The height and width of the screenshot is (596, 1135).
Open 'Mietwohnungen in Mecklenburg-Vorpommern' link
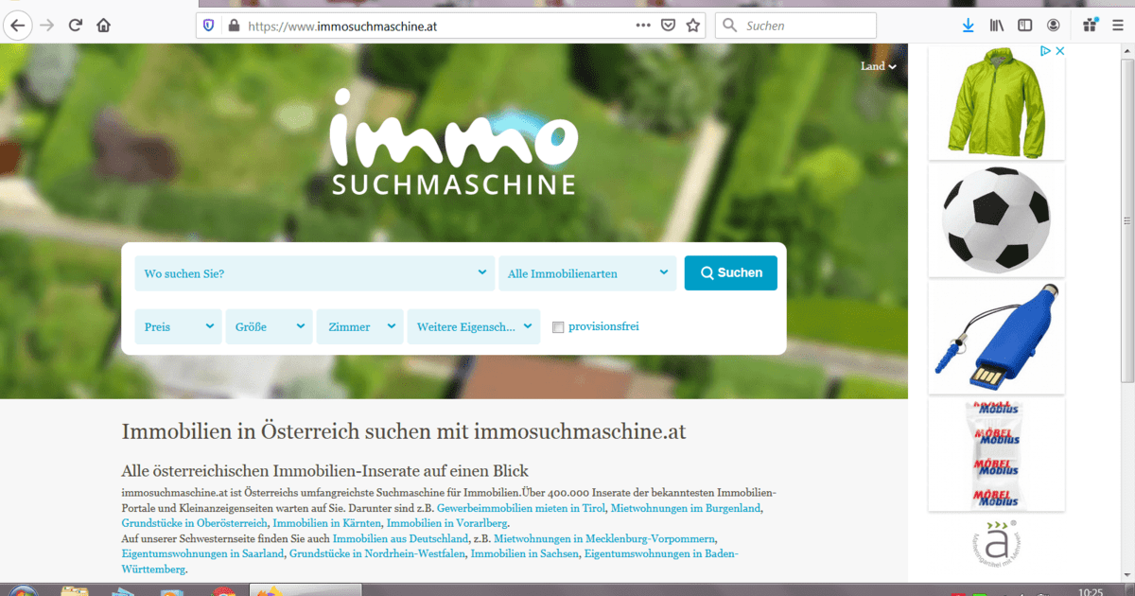tap(604, 539)
